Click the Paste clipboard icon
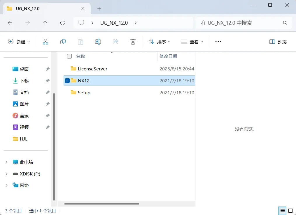This screenshot has height=215, width=296. [80, 42]
